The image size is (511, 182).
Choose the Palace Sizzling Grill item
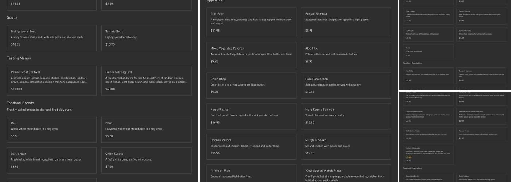coord(146,80)
